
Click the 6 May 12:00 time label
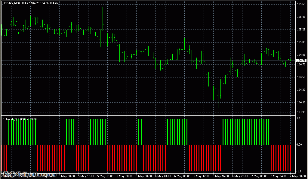(x=202, y=176)
